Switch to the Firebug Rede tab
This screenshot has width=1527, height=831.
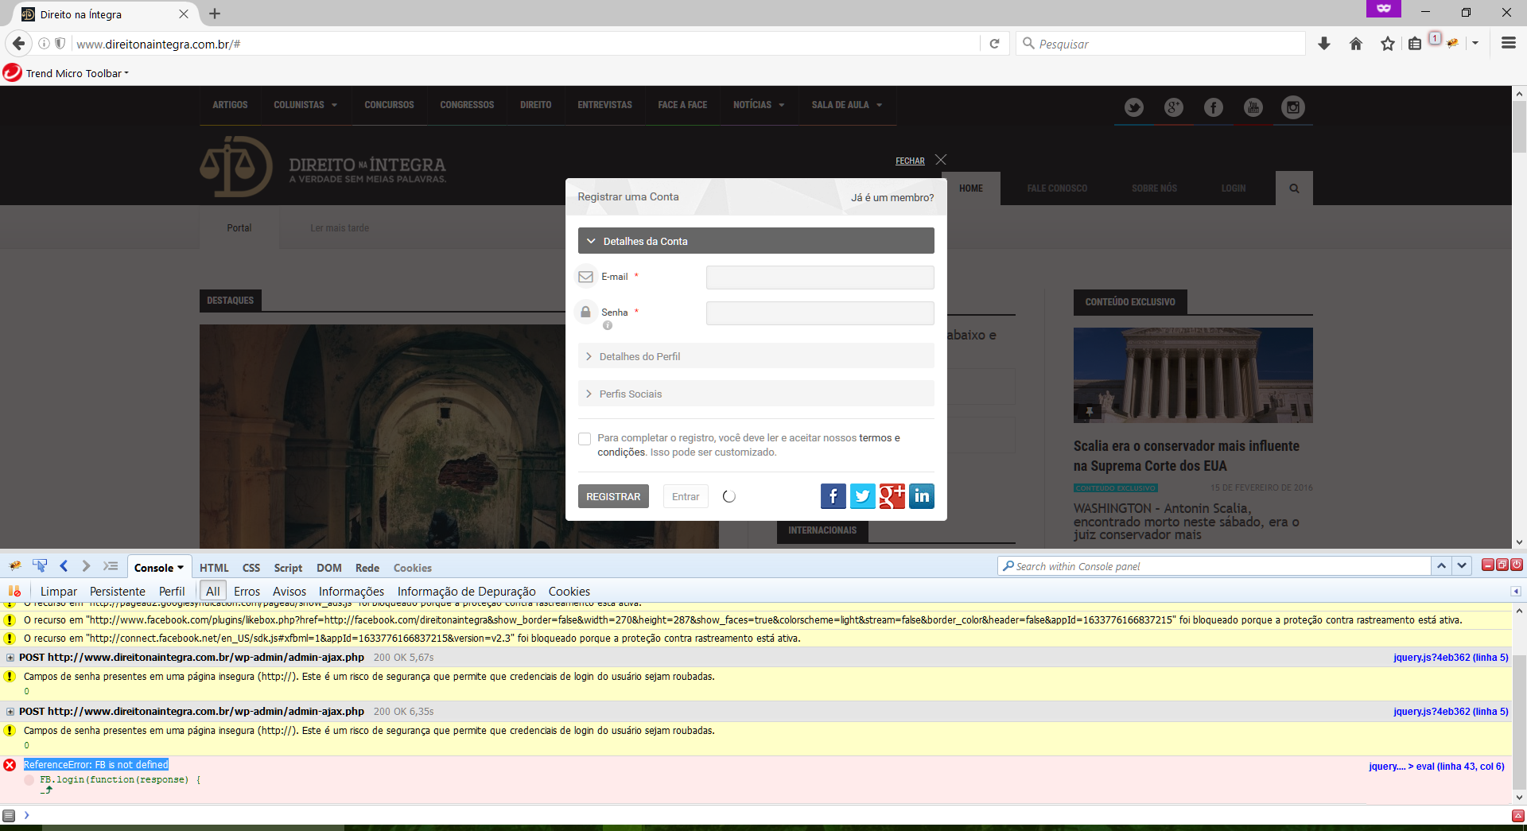point(367,568)
